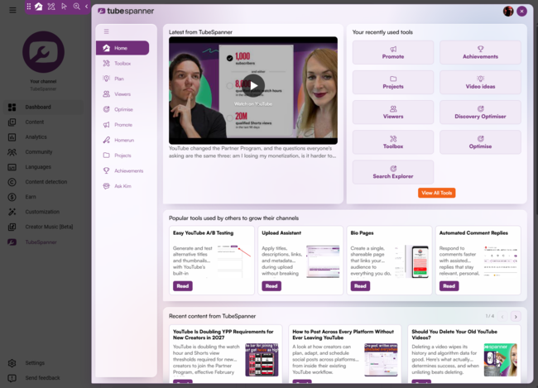Open YPP Requirements article thumbnail
Screen dimensions: 538x388
point(262,360)
